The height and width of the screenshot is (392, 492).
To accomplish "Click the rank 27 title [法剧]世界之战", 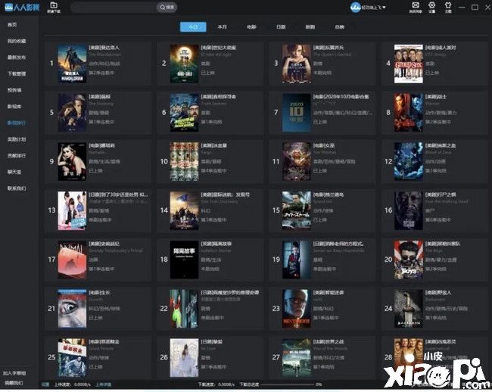I will click(329, 342).
